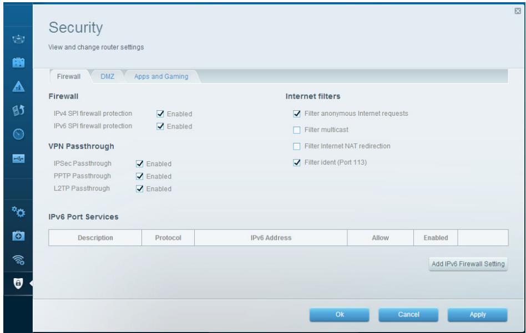Open the Network Map sidebar icon
This screenshot has width=526, height=333.
point(18,39)
